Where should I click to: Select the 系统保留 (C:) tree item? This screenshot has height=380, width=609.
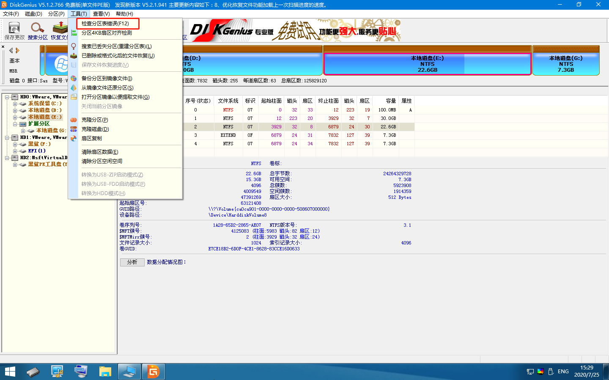click(x=45, y=104)
